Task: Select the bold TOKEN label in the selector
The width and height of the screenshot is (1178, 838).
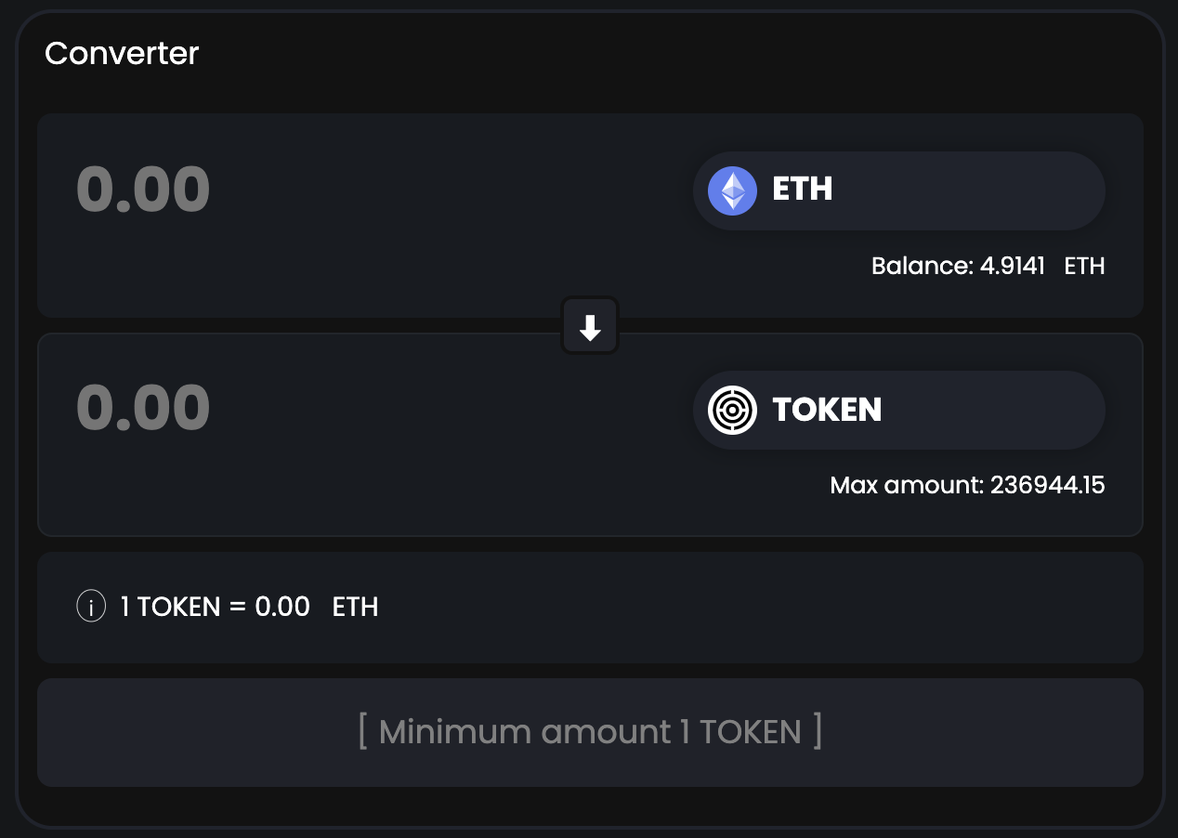Action: coord(827,410)
